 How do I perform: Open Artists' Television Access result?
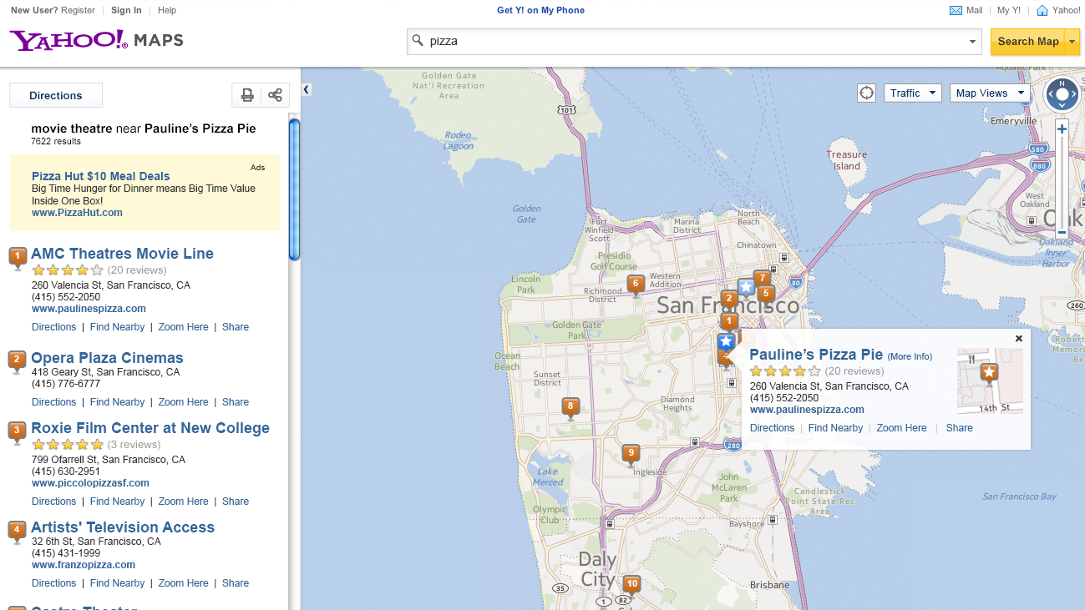click(x=123, y=527)
